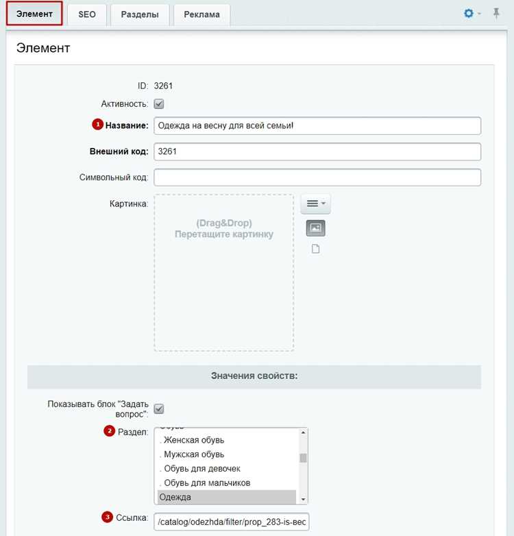Click Раздел list scrollbar down arrow
The image size is (514, 536).
coord(303,500)
